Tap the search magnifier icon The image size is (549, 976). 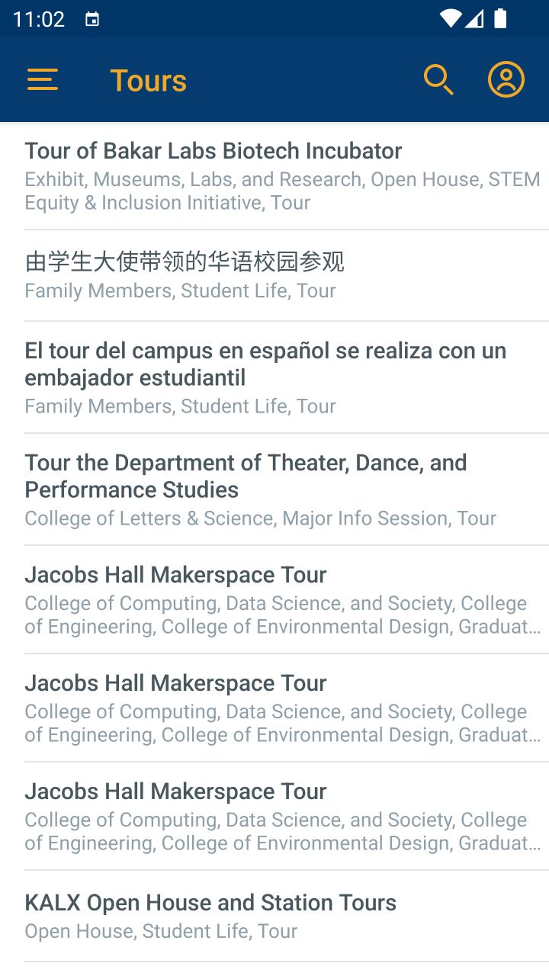[438, 80]
